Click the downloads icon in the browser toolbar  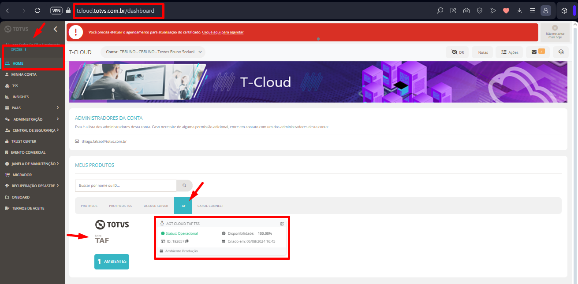pyautogui.click(x=519, y=10)
